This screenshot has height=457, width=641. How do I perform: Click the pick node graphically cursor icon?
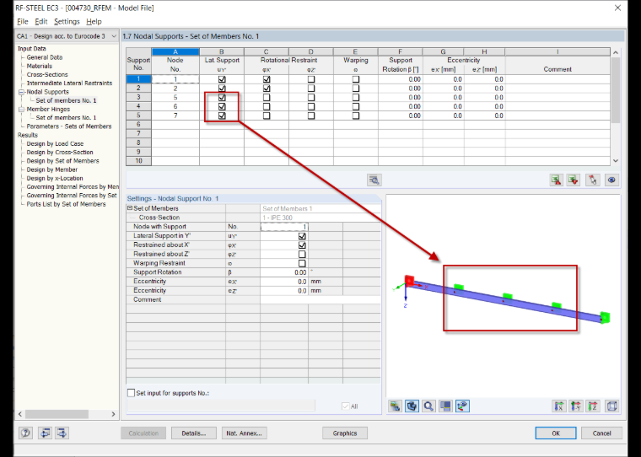click(x=593, y=180)
